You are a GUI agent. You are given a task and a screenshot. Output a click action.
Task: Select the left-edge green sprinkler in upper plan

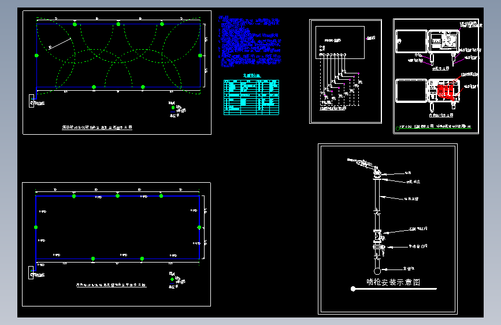click(36, 56)
